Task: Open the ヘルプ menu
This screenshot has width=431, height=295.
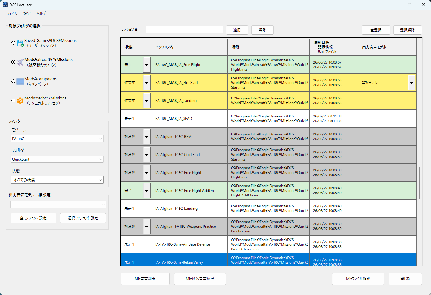Action: pos(41,14)
